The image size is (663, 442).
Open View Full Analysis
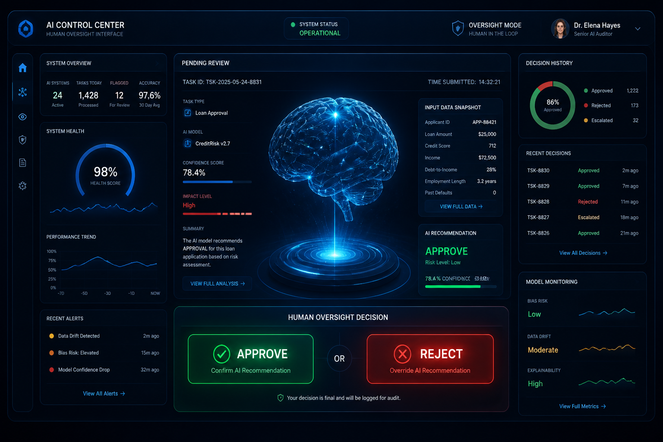pos(217,284)
